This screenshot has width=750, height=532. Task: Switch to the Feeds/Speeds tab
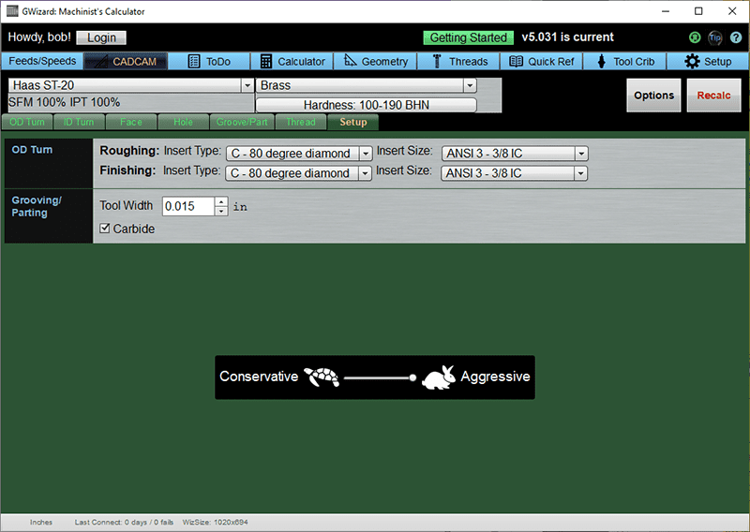pyautogui.click(x=42, y=61)
